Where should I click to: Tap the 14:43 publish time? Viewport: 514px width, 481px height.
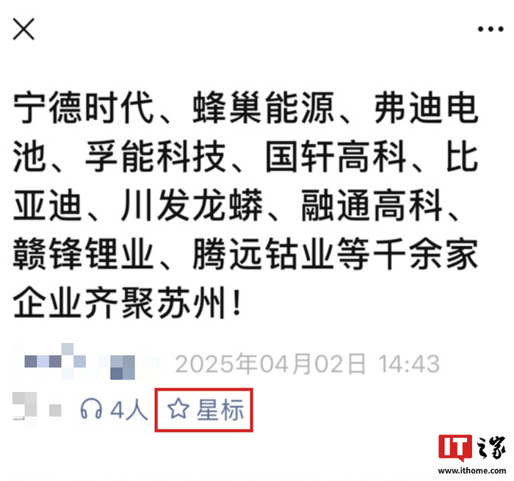point(409,364)
